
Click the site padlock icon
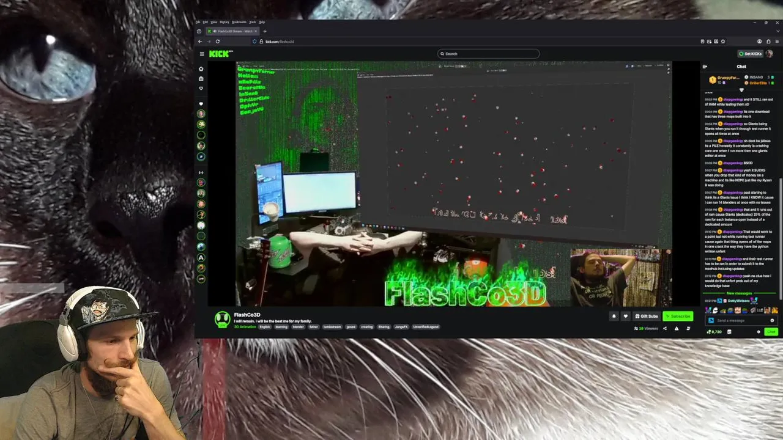coord(261,42)
